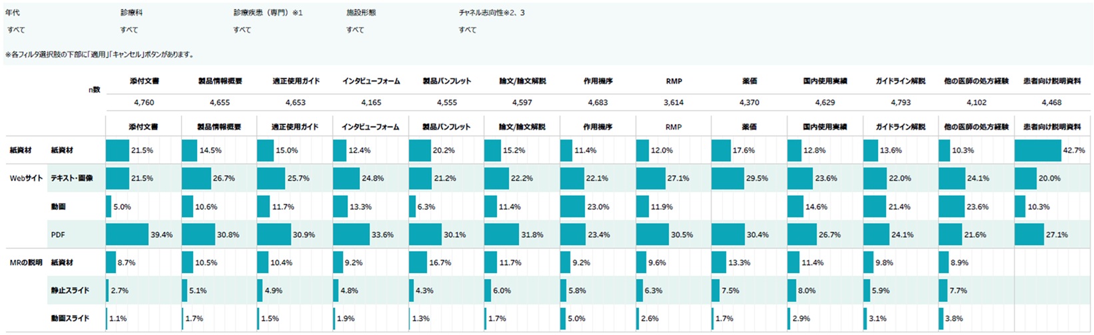Click the 添付文書 PDF bar showing 39.4%
Image resolution: width=1094 pixels, height=335 pixels.
point(127,235)
